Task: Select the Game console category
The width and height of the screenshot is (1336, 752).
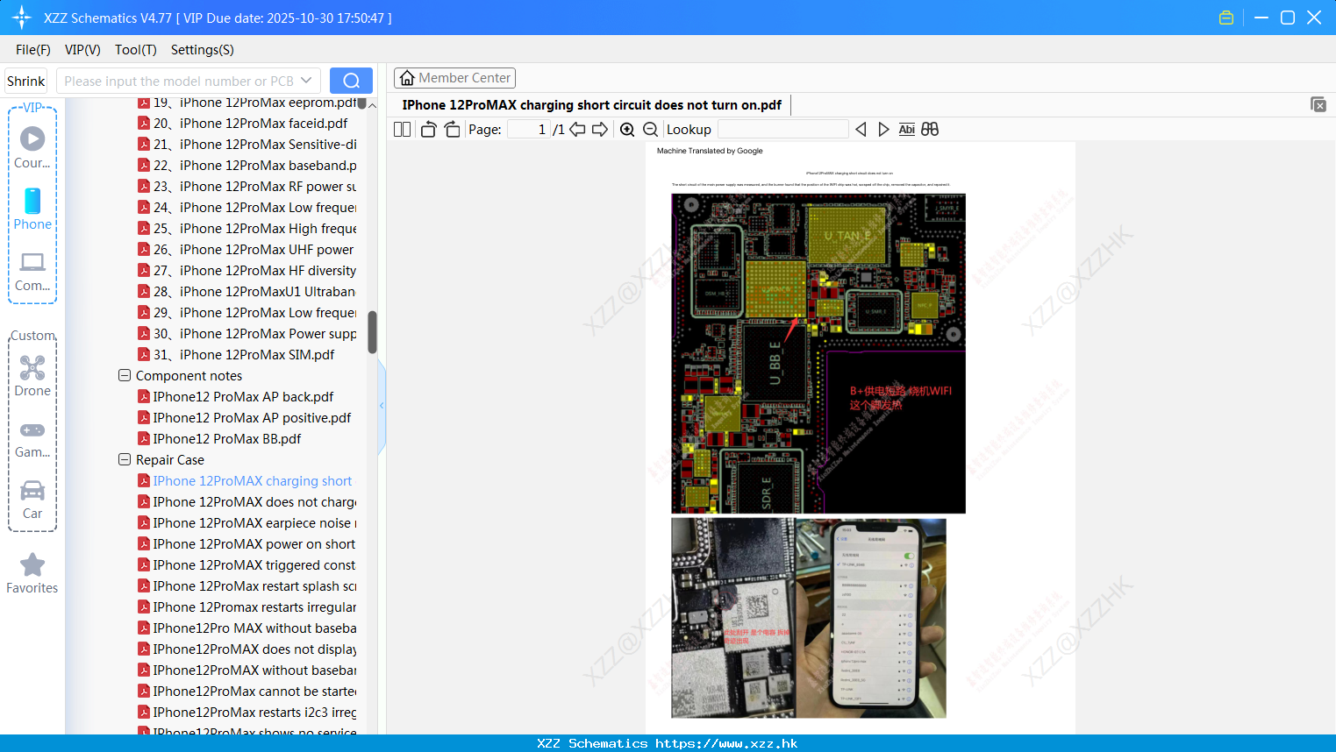Action: [x=32, y=438]
